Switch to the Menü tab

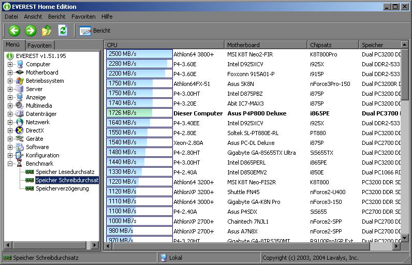(x=13, y=45)
